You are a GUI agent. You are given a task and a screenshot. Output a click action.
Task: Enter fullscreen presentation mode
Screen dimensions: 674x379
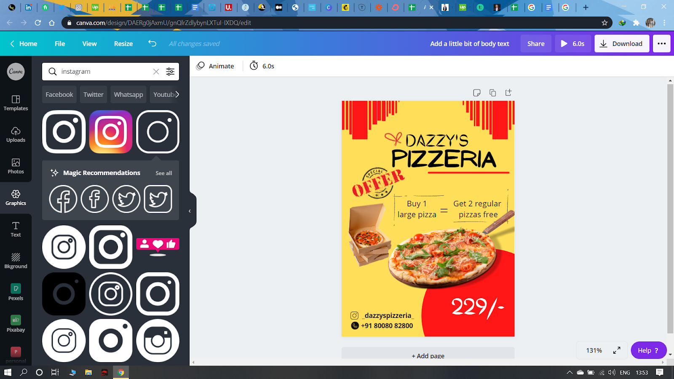point(617,350)
